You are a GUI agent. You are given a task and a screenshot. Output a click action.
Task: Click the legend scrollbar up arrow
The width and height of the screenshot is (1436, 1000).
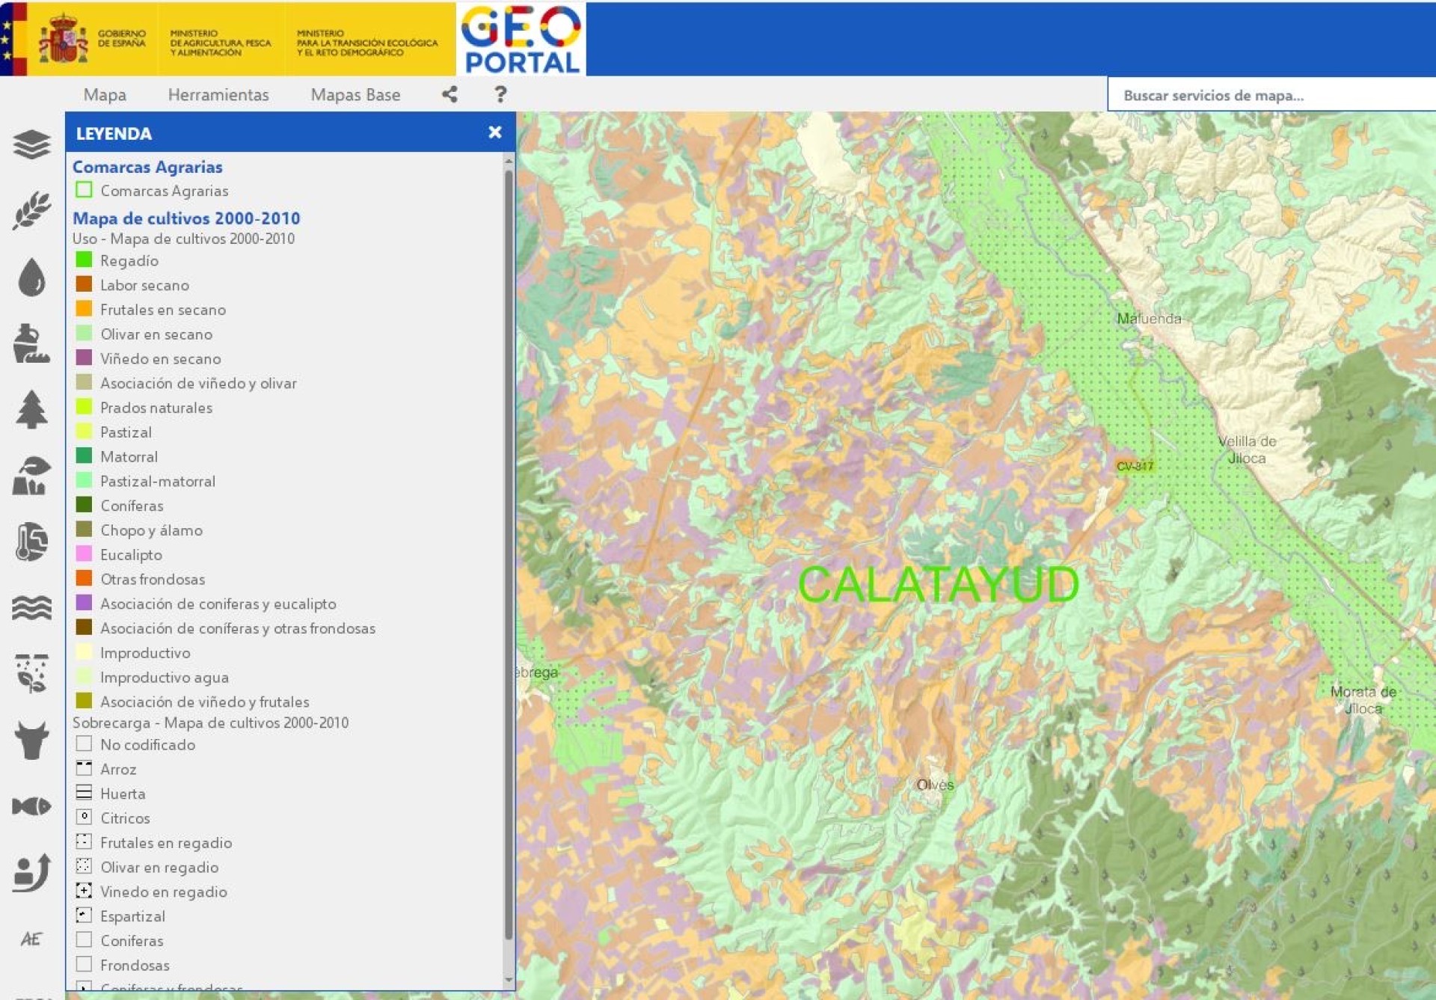(x=509, y=161)
